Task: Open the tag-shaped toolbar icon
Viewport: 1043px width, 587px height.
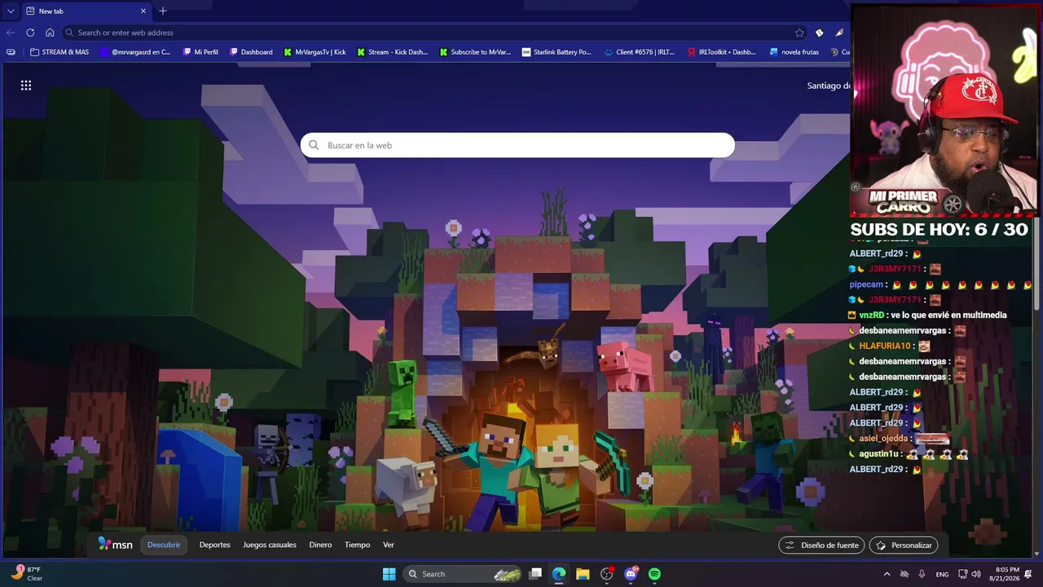Action: coord(819,33)
